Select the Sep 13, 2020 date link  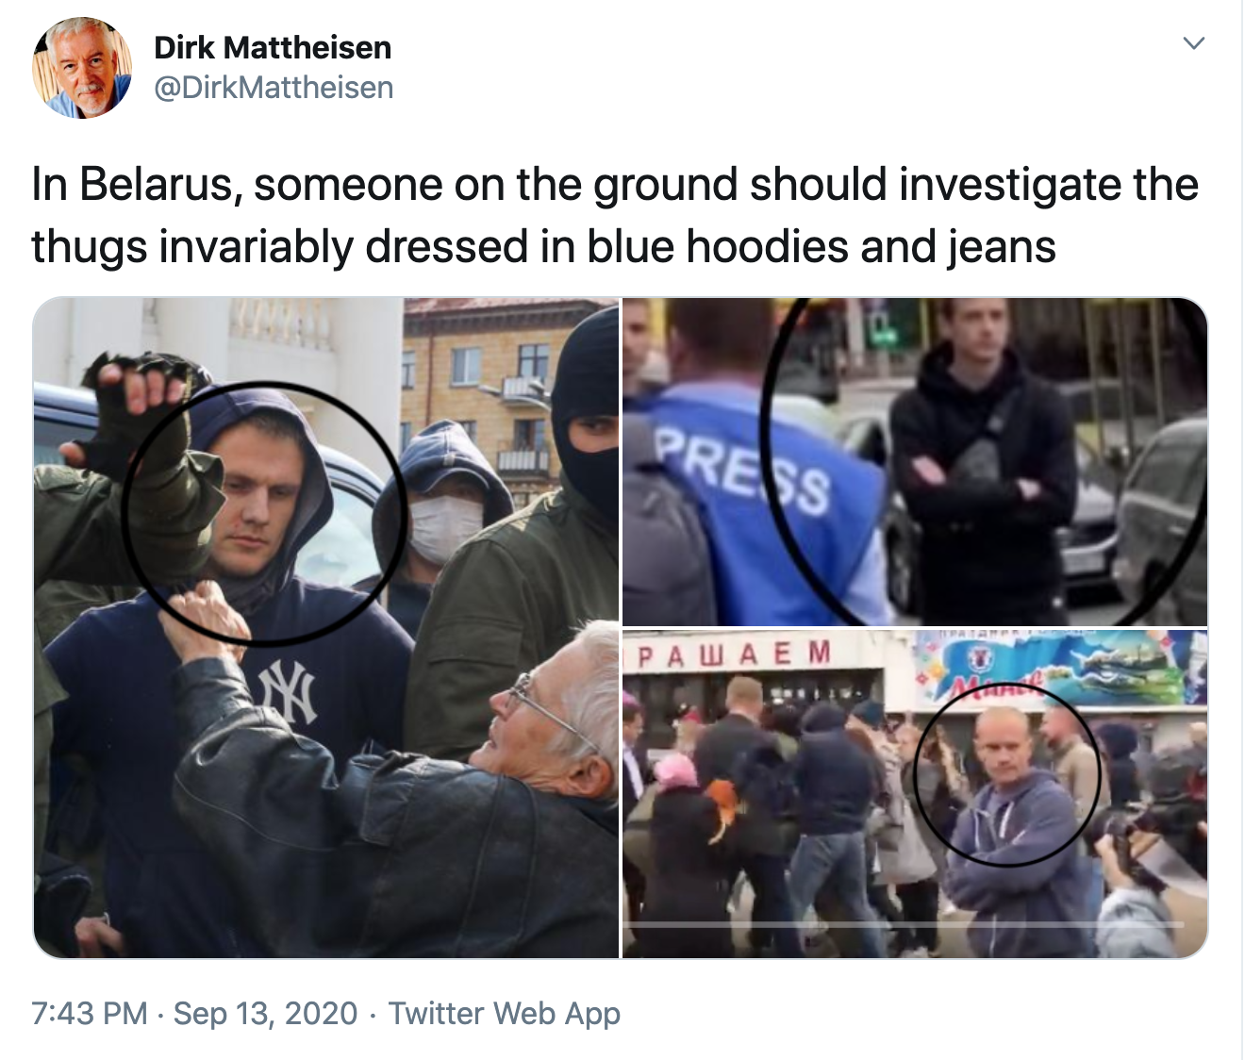[265, 1013]
